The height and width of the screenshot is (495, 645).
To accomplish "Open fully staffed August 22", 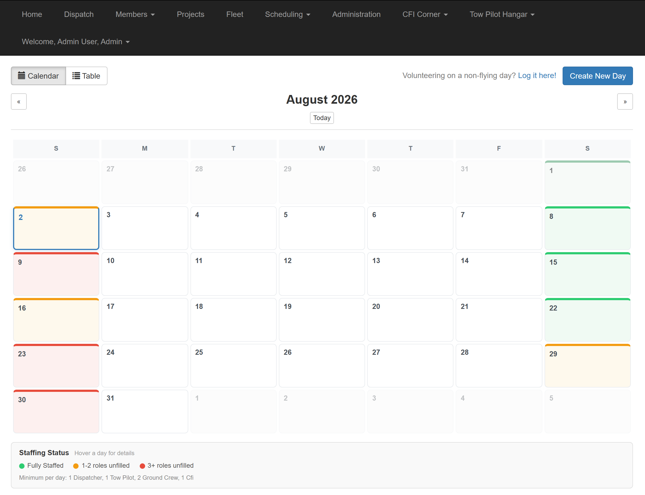I will (x=587, y=320).
